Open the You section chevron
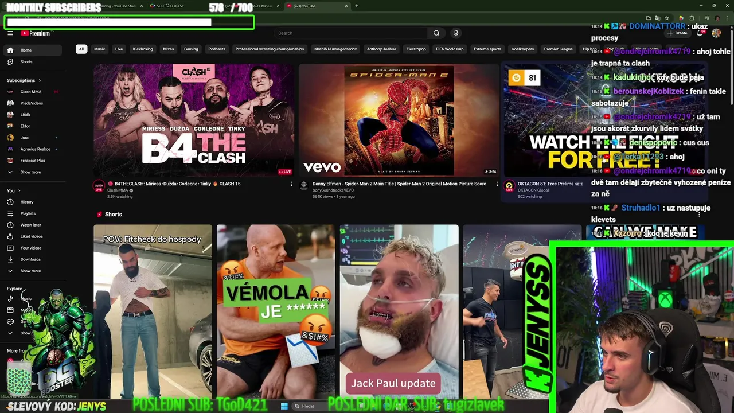 [19, 190]
